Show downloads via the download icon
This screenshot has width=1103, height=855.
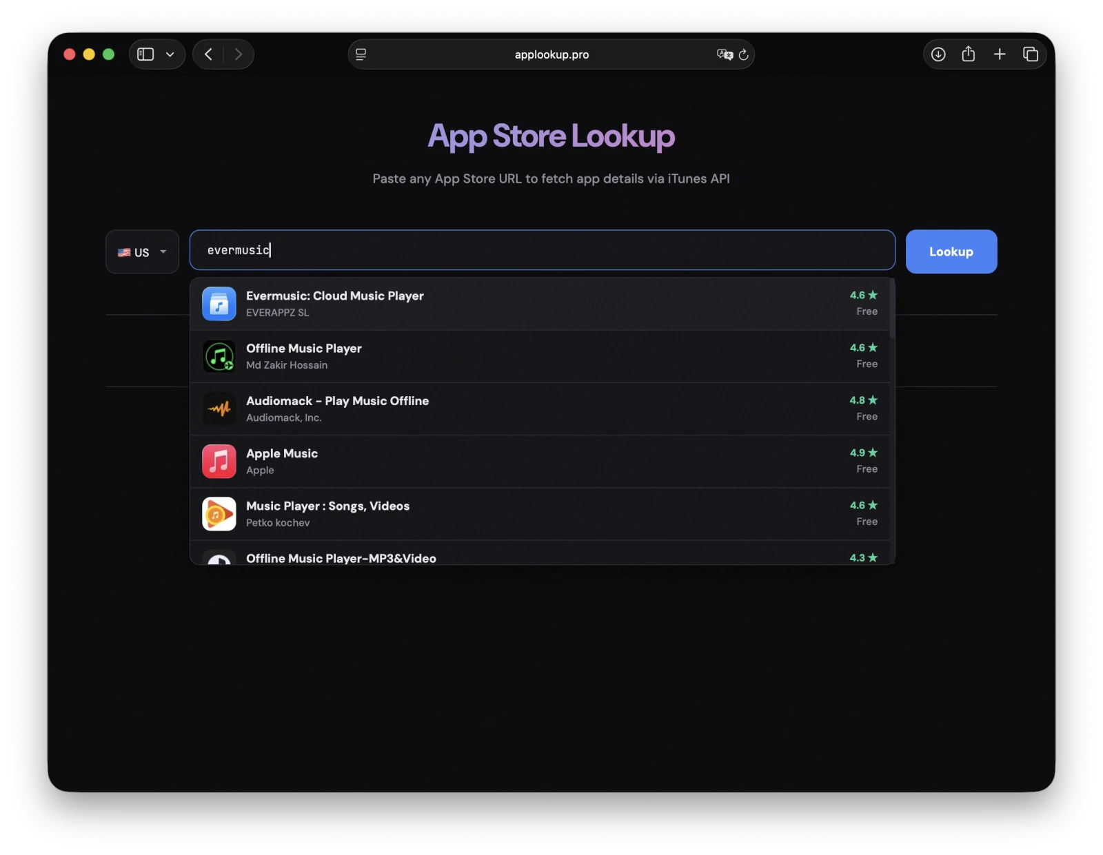[x=938, y=54]
